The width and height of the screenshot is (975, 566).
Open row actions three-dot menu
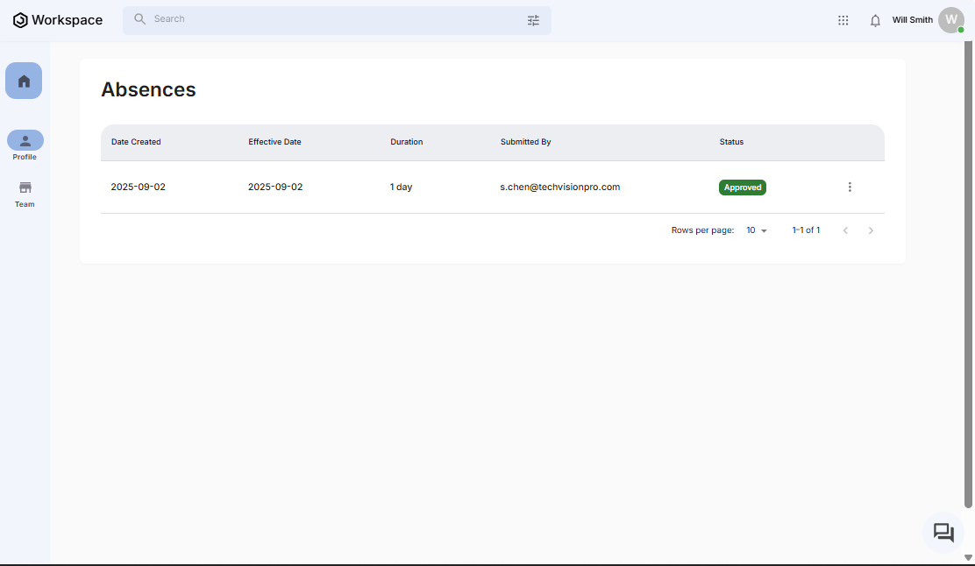[x=850, y=187]
